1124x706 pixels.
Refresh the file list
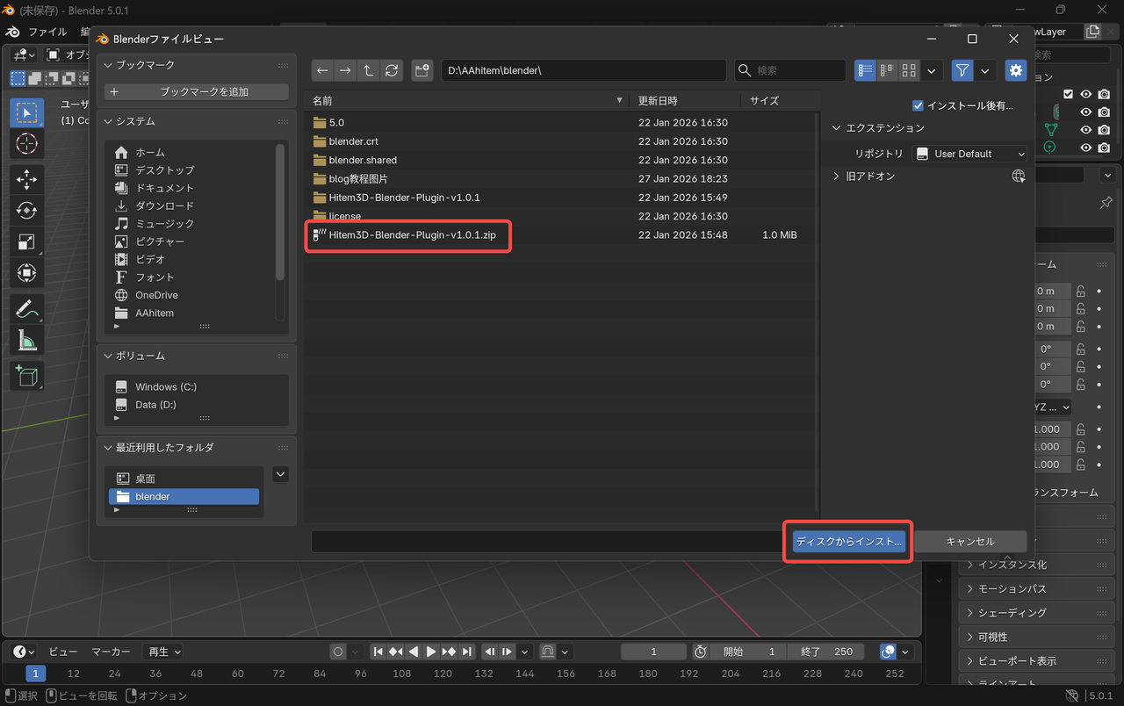[x=391, y=70]
